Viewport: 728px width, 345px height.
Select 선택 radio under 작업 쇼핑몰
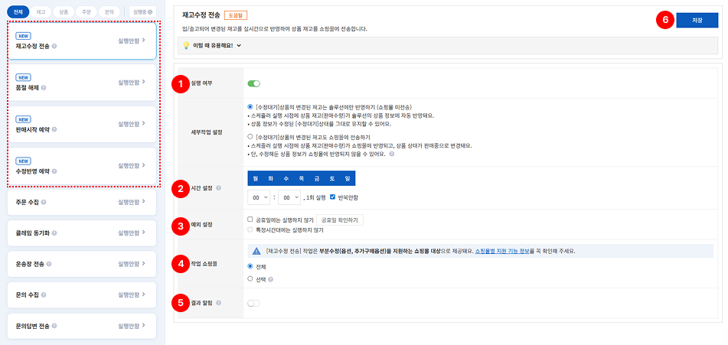click(x=250, y=279)
